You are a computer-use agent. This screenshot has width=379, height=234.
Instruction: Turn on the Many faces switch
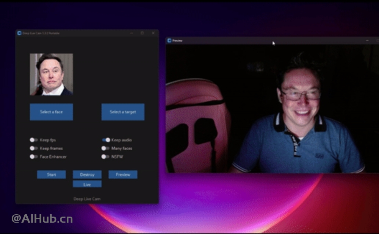click(x=105, y=148)
